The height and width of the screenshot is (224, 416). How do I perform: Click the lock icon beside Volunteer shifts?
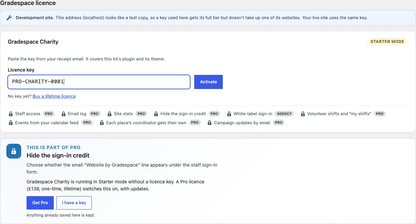coord(303,114)
